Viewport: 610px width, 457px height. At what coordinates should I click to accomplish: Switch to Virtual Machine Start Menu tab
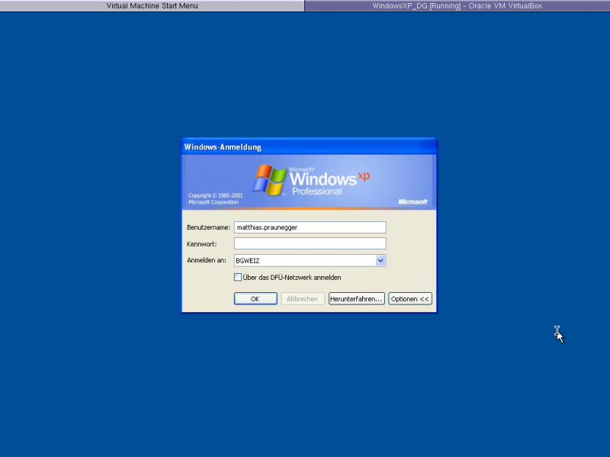[x=152, y=6]
